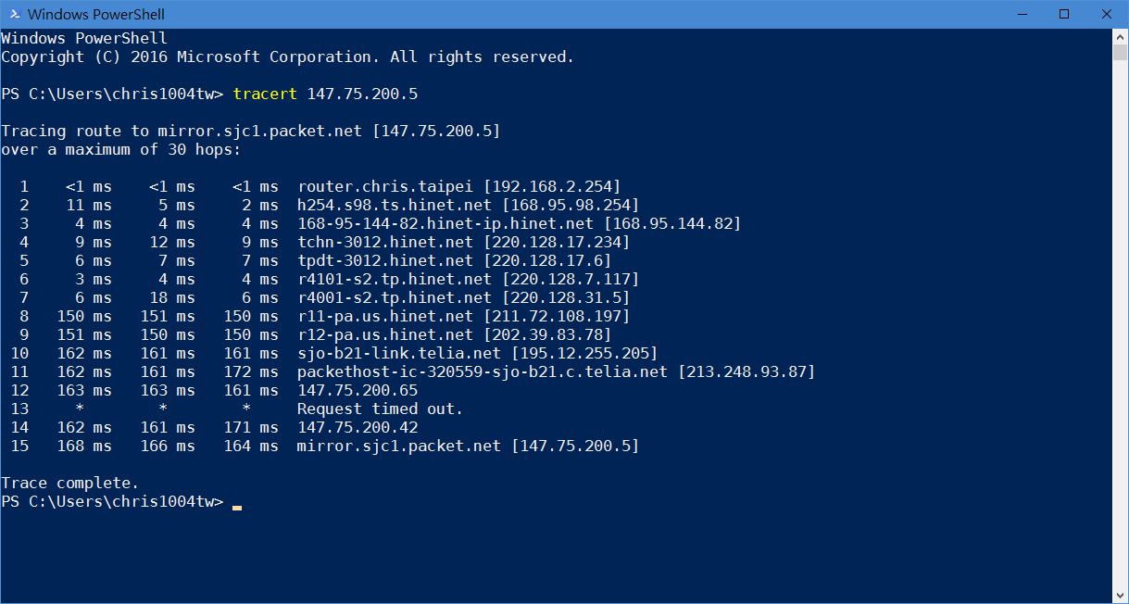Click the Trace complete message
The width and height of the screenshot is (1129, 604).
click(x=70, y=483)
